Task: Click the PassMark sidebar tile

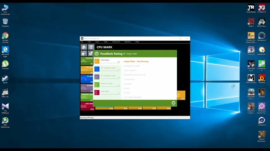Action: [87, 61]
